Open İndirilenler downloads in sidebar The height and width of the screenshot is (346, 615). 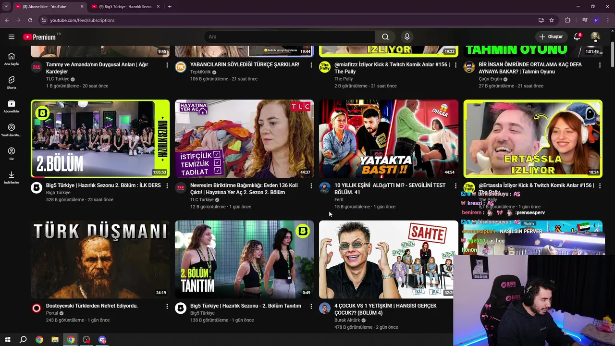click(12, 177)
